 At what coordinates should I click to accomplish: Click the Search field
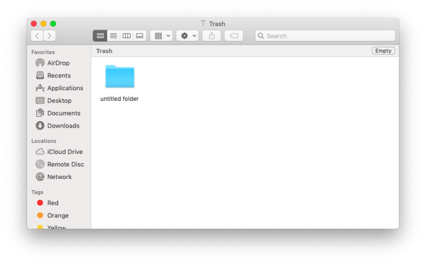[x=325, y=36]
